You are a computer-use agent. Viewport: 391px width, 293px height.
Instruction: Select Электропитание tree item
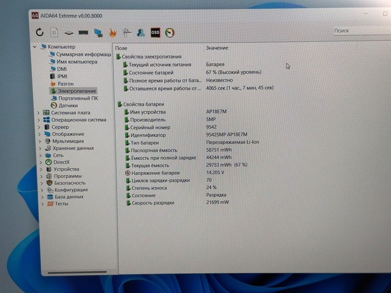point(73,91)
